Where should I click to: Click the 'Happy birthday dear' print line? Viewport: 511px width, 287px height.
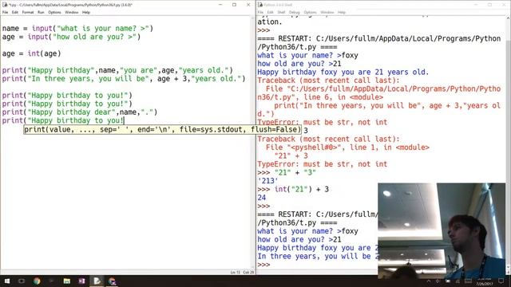pyautogui.click(x=80, y=112)
